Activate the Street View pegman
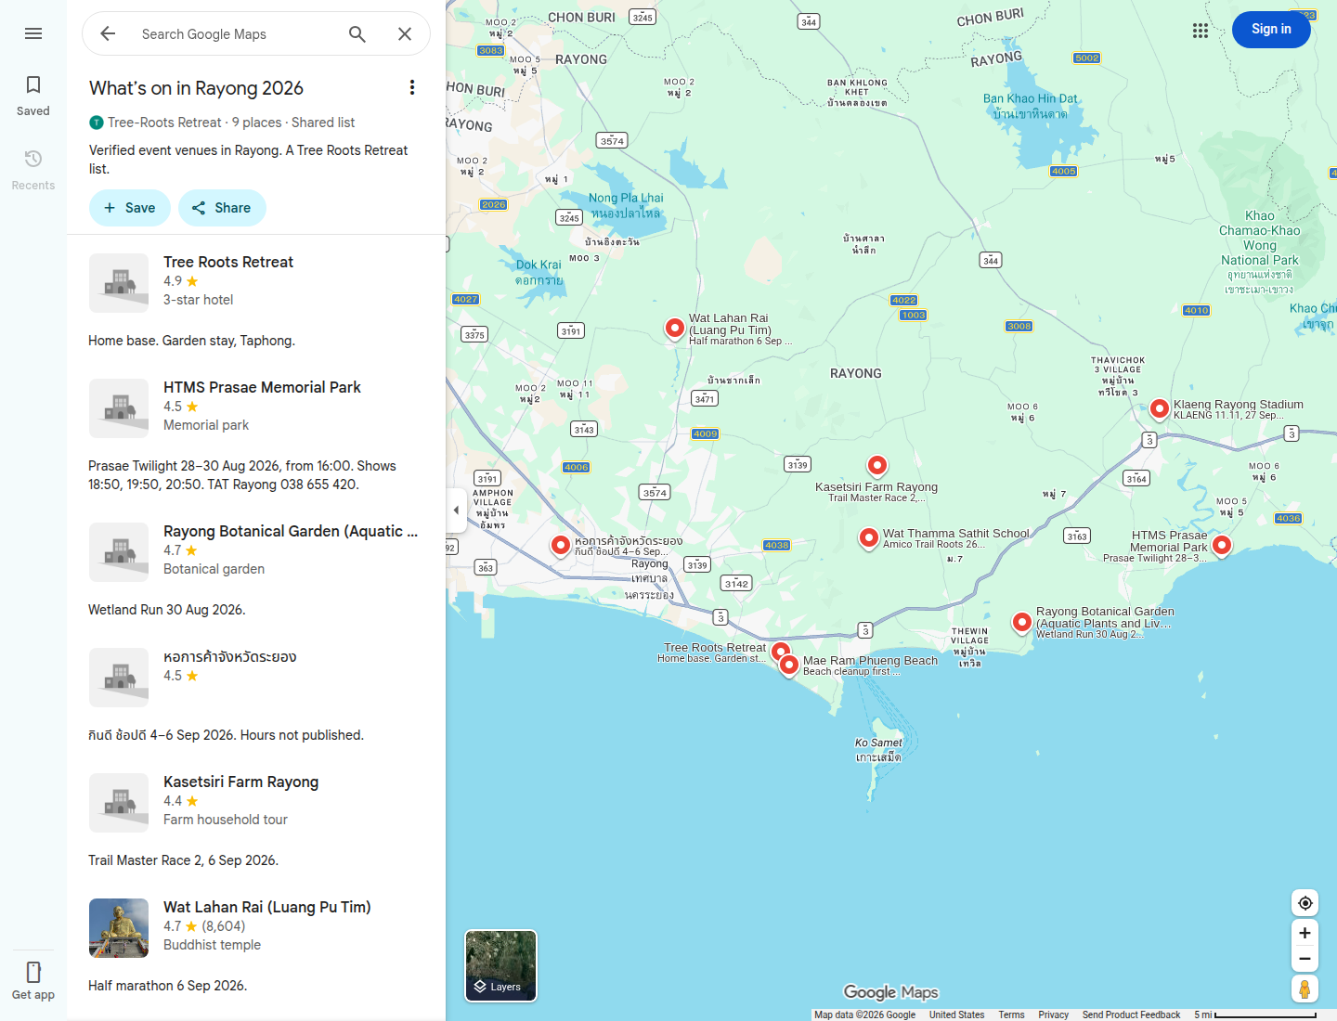 [1305, 989]
